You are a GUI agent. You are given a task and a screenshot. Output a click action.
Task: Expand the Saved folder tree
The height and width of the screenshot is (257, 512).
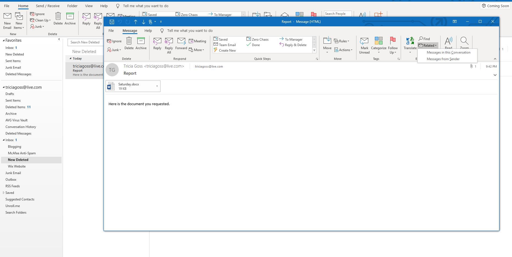pyautogui.click(x=4, y=192)
